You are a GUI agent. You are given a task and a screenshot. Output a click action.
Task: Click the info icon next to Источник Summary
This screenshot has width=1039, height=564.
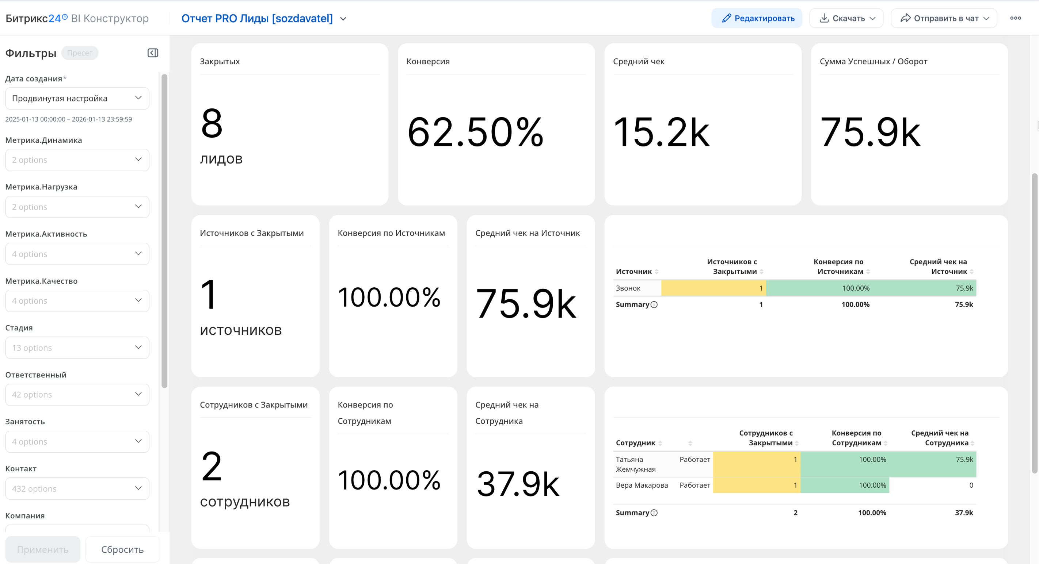(x=654, y=305)
